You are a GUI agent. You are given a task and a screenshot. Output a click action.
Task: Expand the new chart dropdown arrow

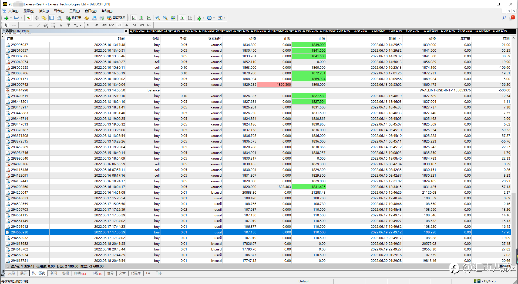pos(11,18)
